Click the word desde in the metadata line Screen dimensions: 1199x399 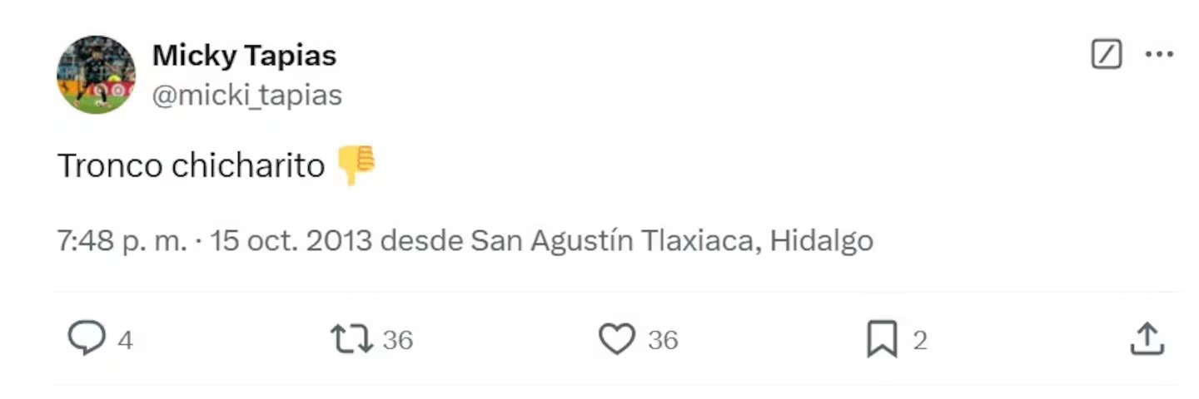pos(421,241)
